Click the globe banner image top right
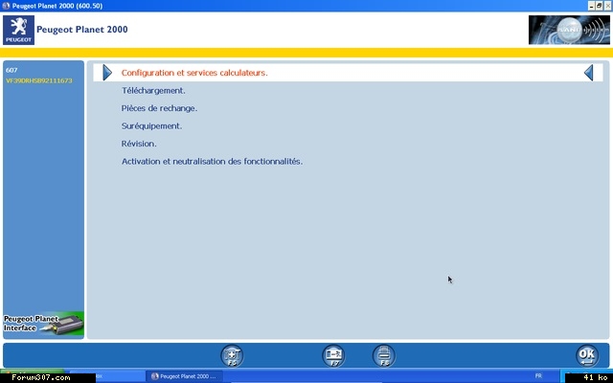The width and height of the screenshot is (613, 383). point(568,30)
